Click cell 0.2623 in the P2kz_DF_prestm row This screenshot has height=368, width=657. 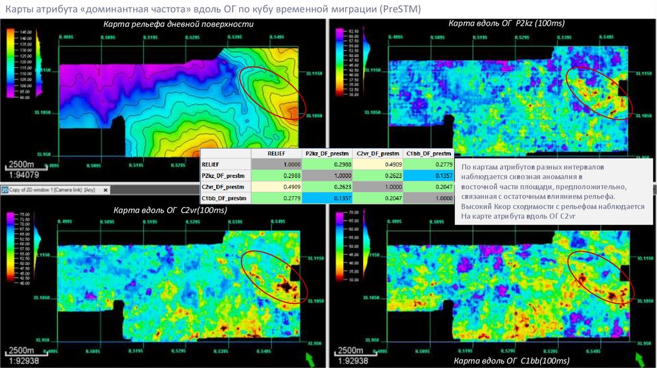point(377,176)
